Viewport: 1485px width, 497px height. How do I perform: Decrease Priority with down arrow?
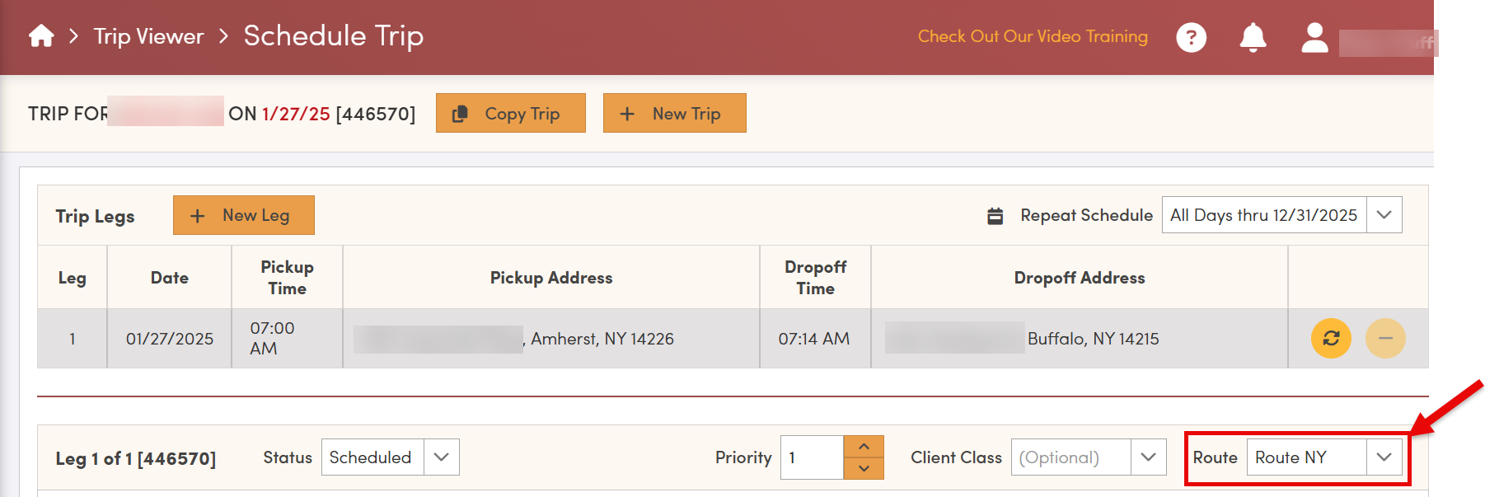tap(864, 468)
